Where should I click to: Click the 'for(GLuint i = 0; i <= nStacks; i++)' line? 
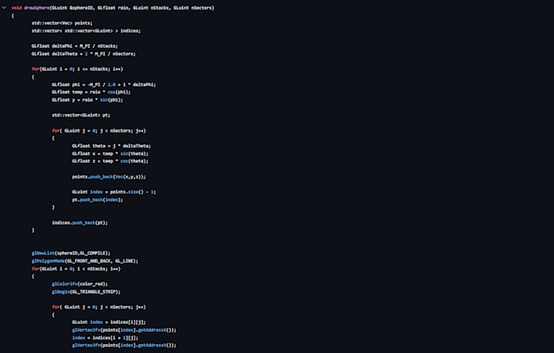[x=77, y=69]
